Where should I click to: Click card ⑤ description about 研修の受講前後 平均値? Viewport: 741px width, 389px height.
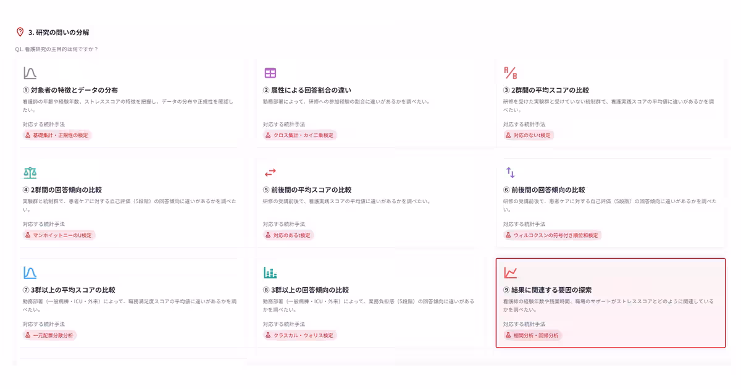[346, 201]
